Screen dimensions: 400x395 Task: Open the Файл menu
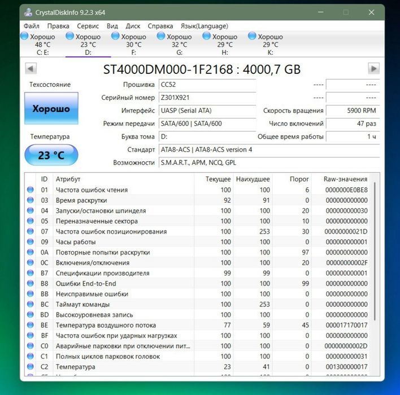32,26
